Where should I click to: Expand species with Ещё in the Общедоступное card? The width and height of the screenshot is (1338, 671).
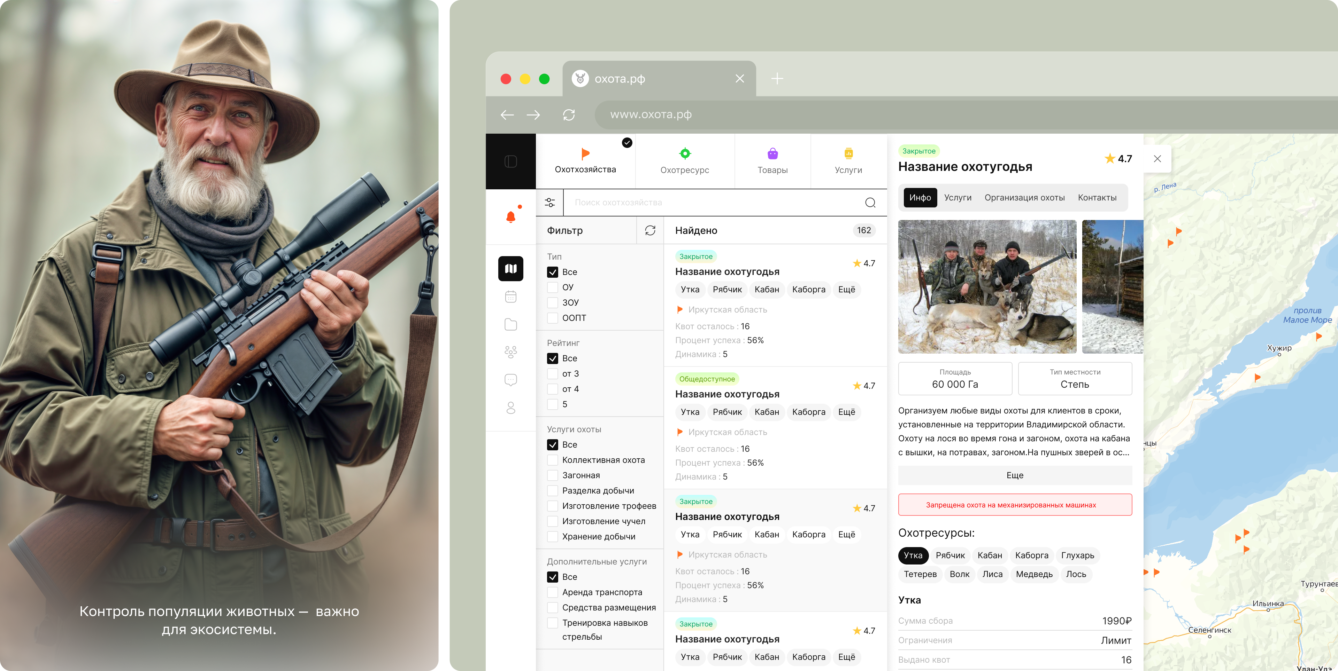[x=847, y=412]
